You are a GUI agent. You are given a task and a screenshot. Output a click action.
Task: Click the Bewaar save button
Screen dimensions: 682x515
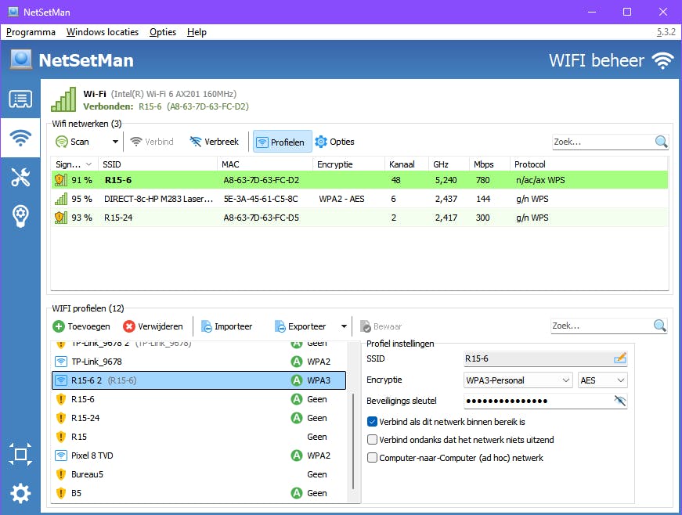point(381,326)
